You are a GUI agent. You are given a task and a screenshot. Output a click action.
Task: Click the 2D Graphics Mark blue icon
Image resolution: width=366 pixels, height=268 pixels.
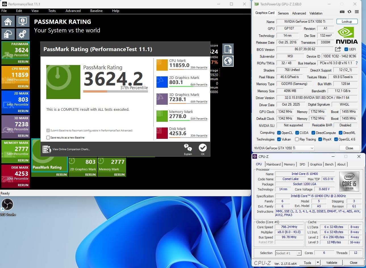[162, 82]
